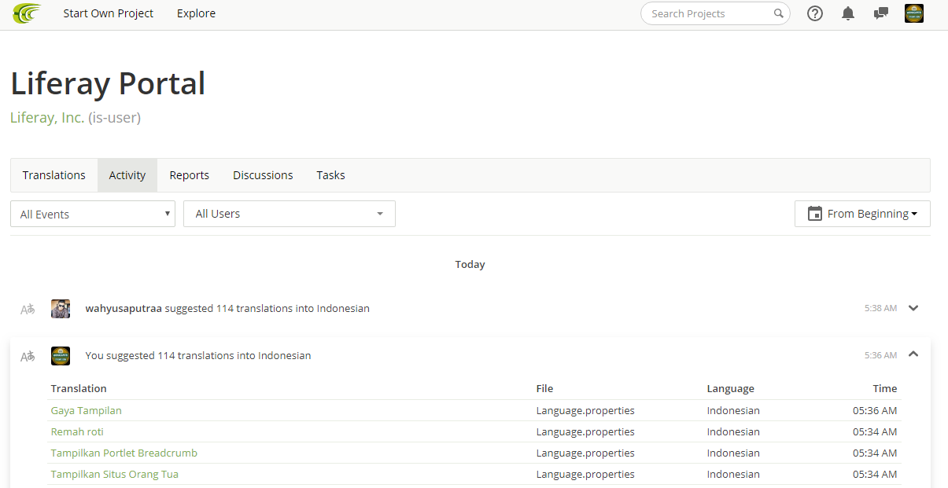948x488 pixels.
Task: Click the Liferay Portal project title
Action: [108, 83]
